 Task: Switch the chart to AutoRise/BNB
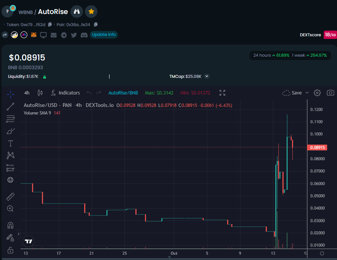click(123, 93)
